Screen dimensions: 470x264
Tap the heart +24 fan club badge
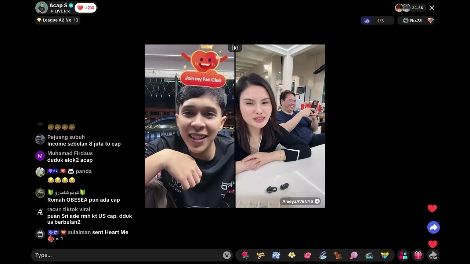pos(86,8)
